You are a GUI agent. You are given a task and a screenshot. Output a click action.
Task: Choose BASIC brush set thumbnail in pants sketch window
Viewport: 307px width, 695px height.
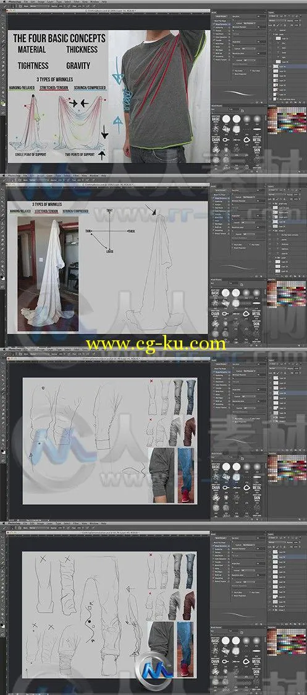pyautogui.click(x=216, y=641)
